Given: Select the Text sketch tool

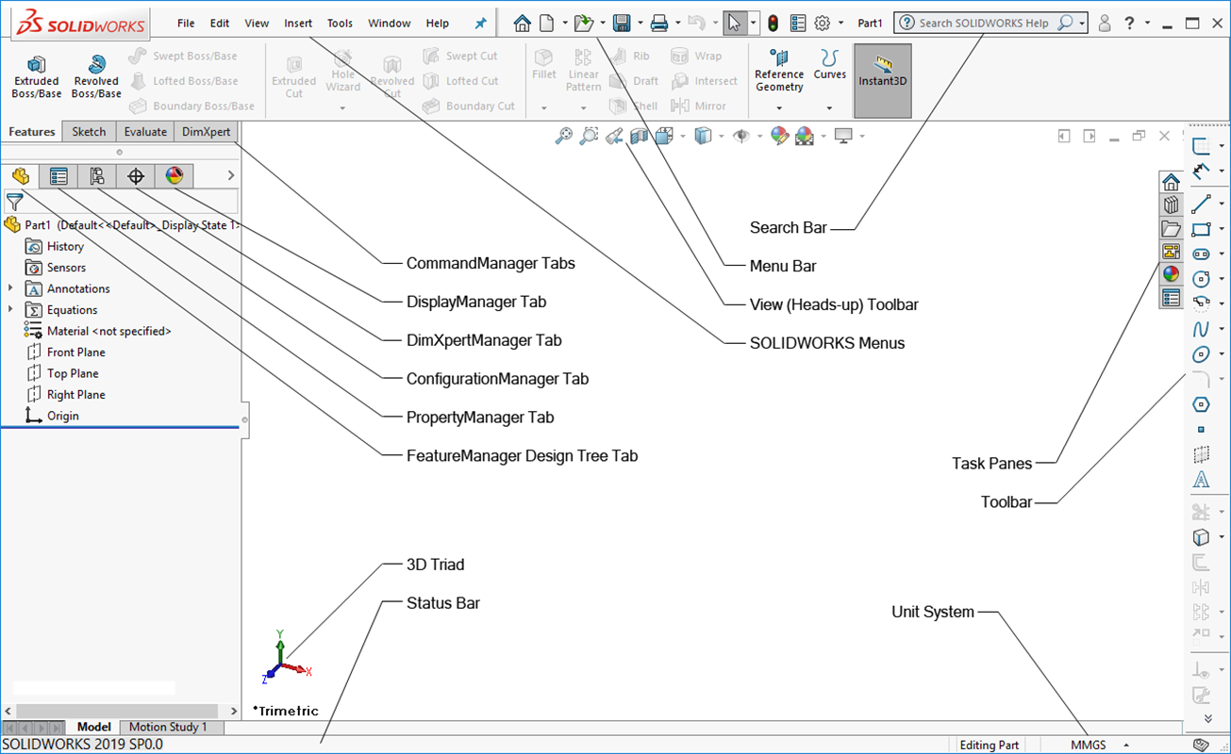Looking at the screenshot, I should [x=1201, y=480].
